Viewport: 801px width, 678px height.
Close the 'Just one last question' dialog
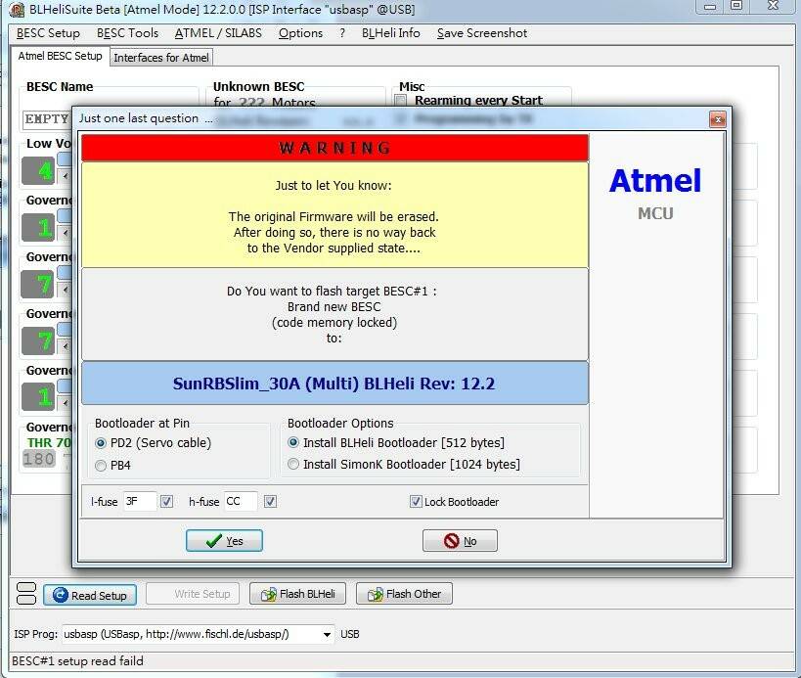717,119
